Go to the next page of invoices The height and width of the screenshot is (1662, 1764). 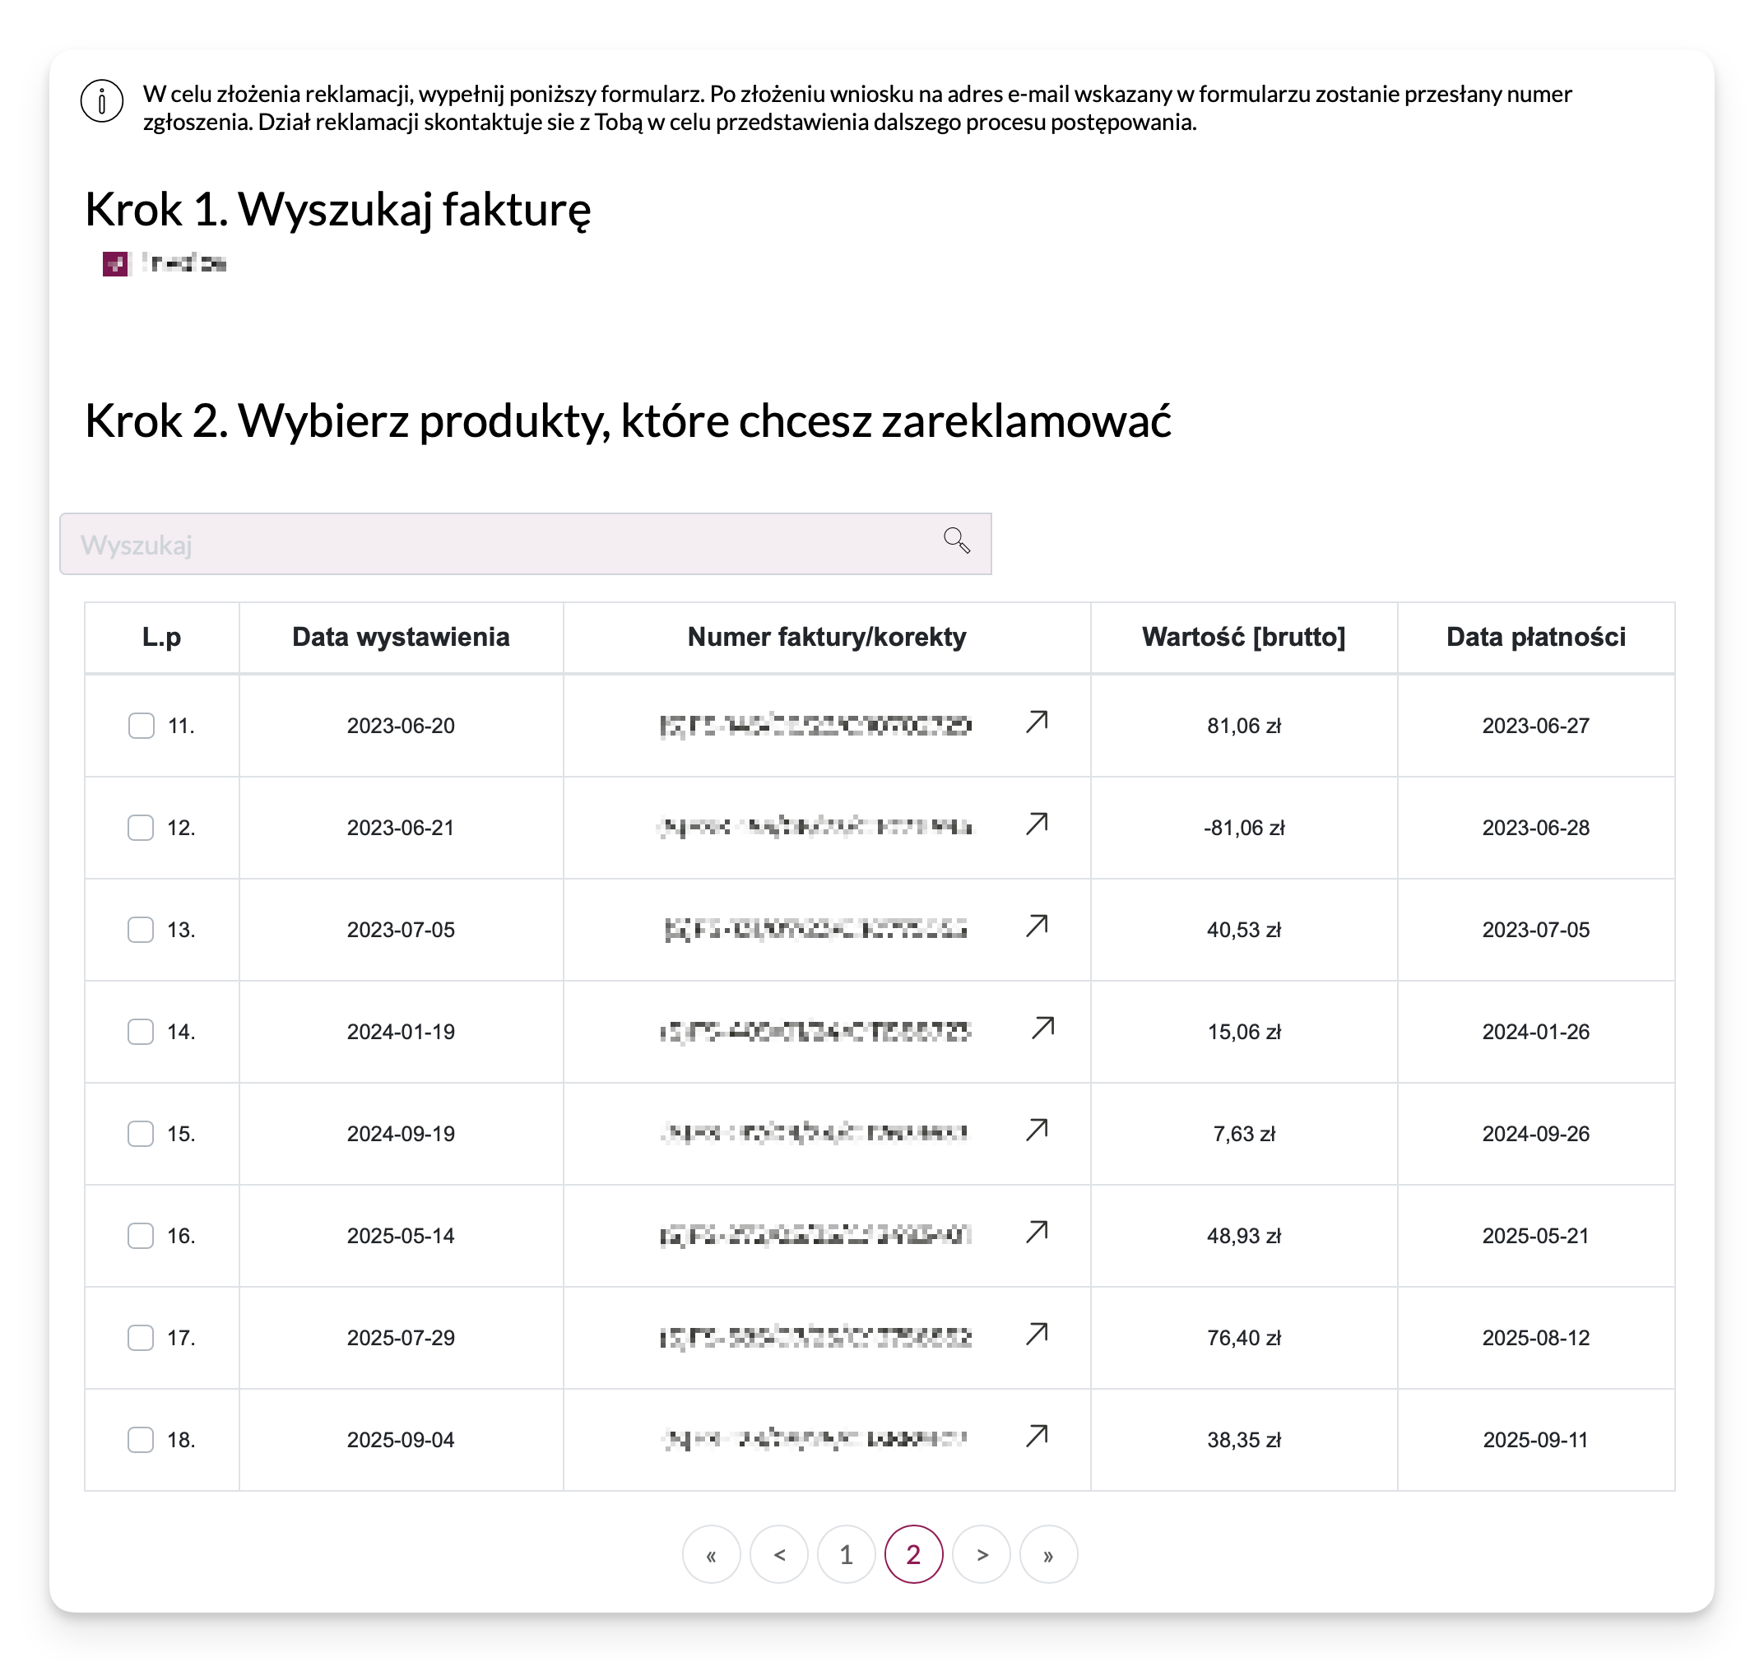click(x=982, y=1555)
